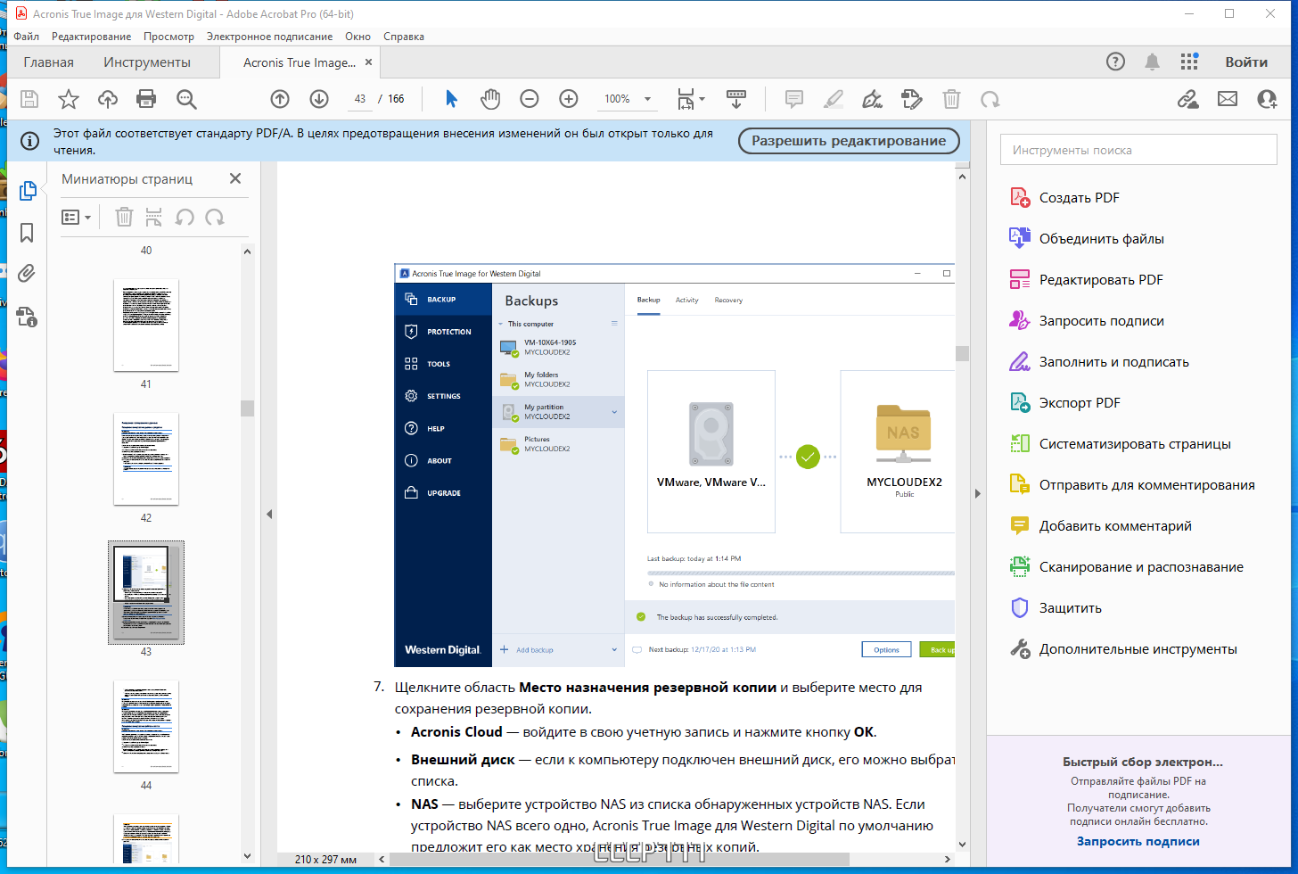Click the Запросить подписи link
This screenshot has height=874, width=1298.
[1138, 841]
